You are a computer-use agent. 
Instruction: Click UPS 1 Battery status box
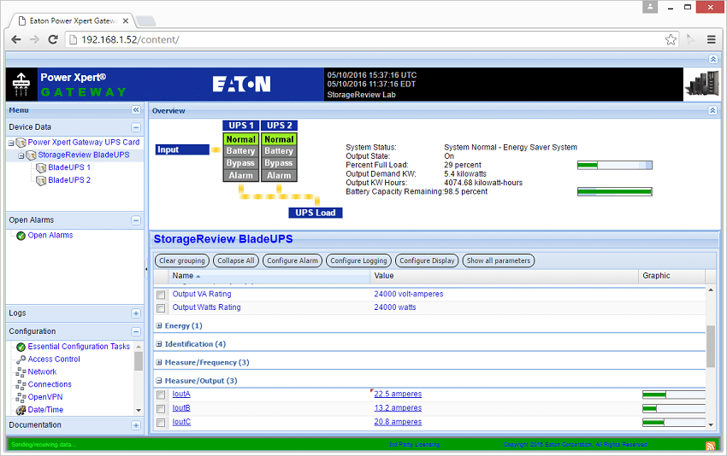[x=240, y=151]
